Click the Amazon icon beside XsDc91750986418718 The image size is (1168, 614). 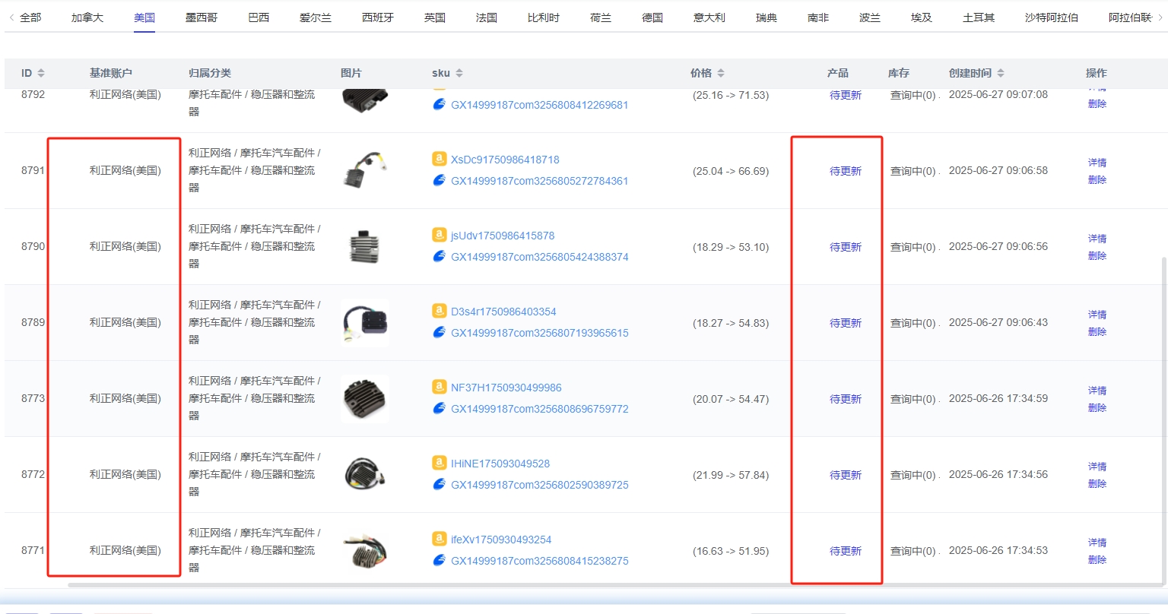(x=439, y=159)
